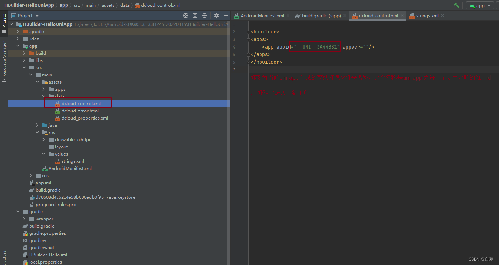Click the appid value "__UNI__3A44BB1" in editor
The image size is (499, 265).
point(317,47)
